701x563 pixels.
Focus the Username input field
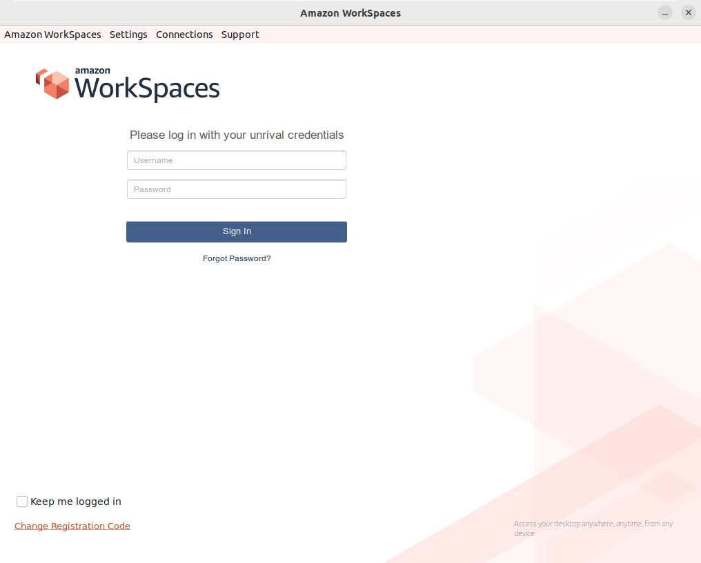(x=237, y=160)
